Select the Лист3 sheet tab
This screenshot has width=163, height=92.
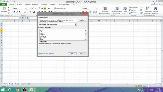[23, 84]
